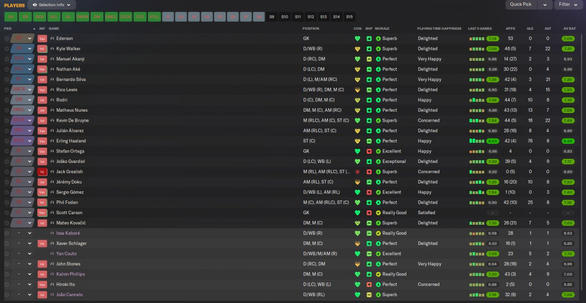Sort by the PKD column header

point(8,29)
